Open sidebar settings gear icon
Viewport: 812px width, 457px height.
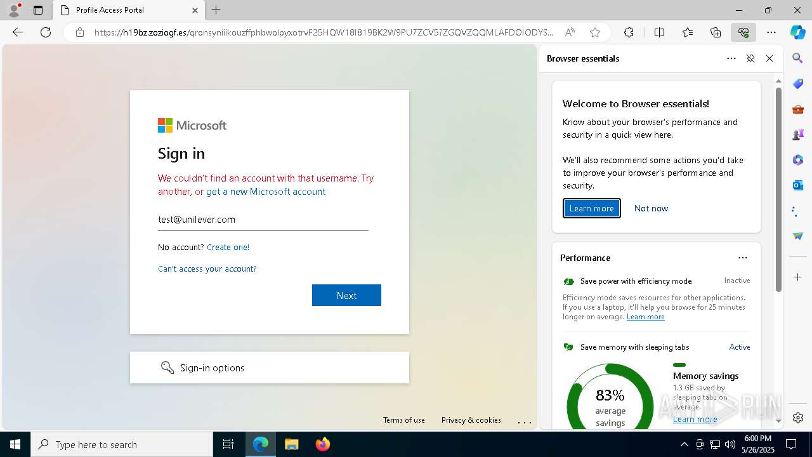[798, 417]
